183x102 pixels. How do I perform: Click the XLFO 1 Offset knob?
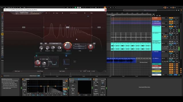coord(37,63)
